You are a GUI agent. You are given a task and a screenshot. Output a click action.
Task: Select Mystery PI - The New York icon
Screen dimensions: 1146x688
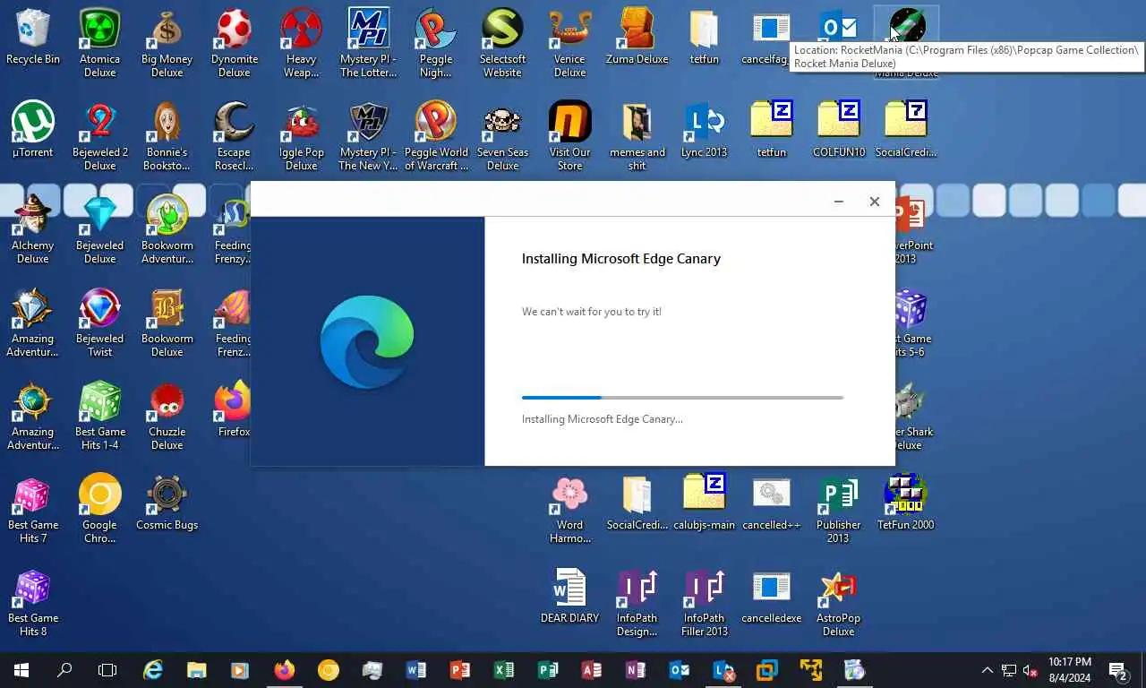coord(368,135)
